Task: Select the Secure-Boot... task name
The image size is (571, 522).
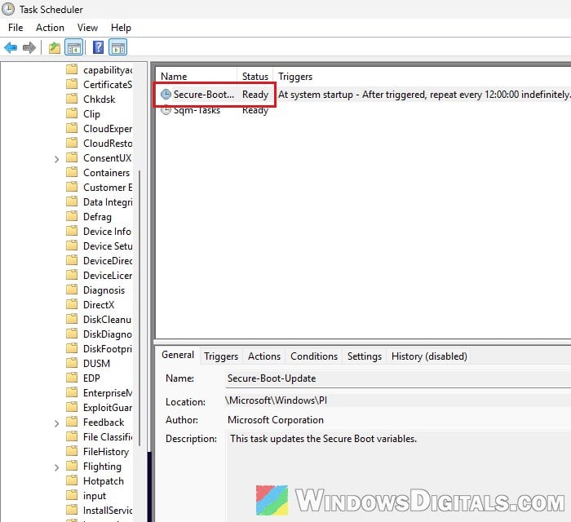Action: (204, 95)
